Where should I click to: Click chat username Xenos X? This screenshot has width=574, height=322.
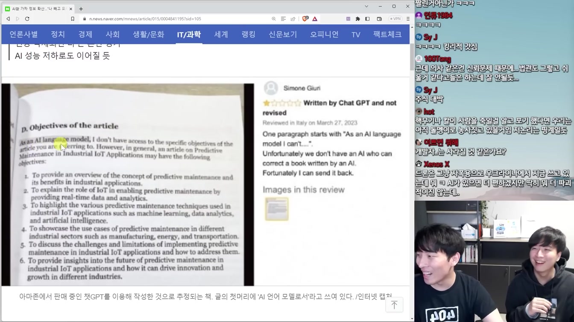point(436,164)
